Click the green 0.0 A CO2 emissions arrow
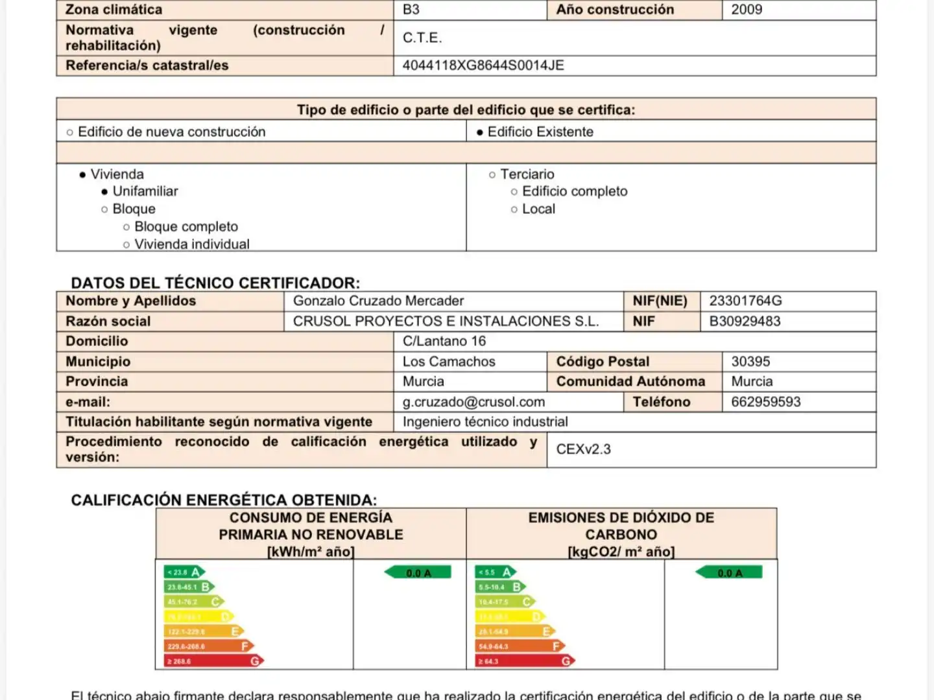Screen dimensions: 934x700 click(x=728, y=572)
